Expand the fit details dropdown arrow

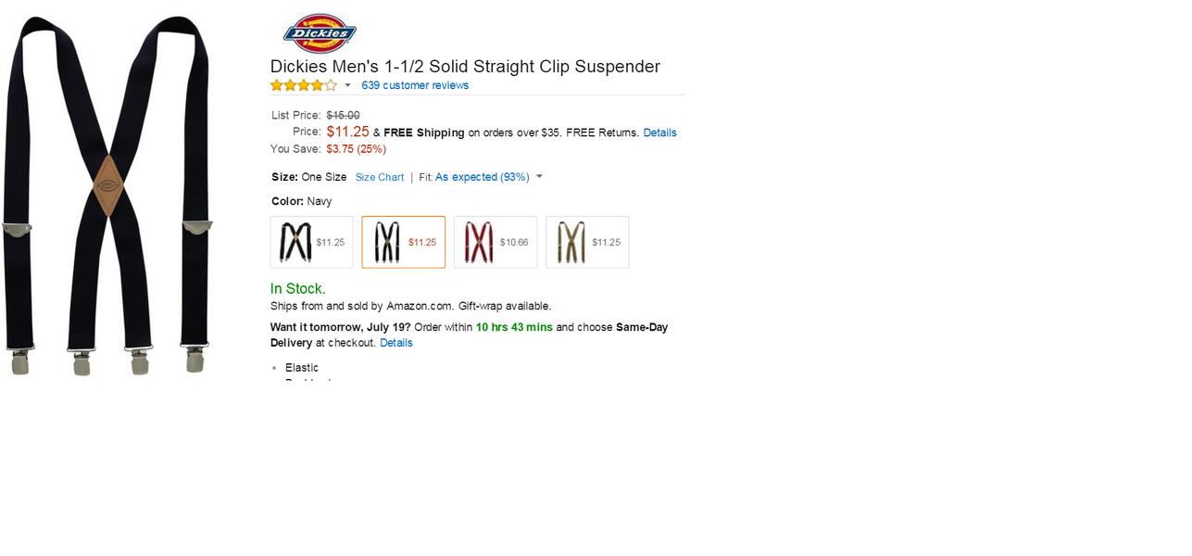pyautogui.click(x=539, y=177)
